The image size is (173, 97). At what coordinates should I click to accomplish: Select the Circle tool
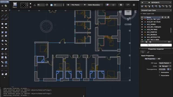point(2,24)
